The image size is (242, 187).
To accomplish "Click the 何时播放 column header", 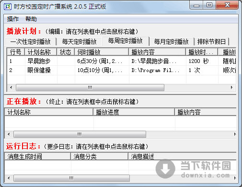I will [102, 52].
